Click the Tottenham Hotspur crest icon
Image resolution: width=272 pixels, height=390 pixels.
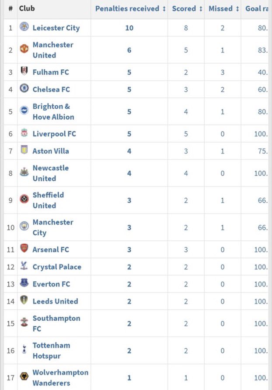tap(24, 350)
